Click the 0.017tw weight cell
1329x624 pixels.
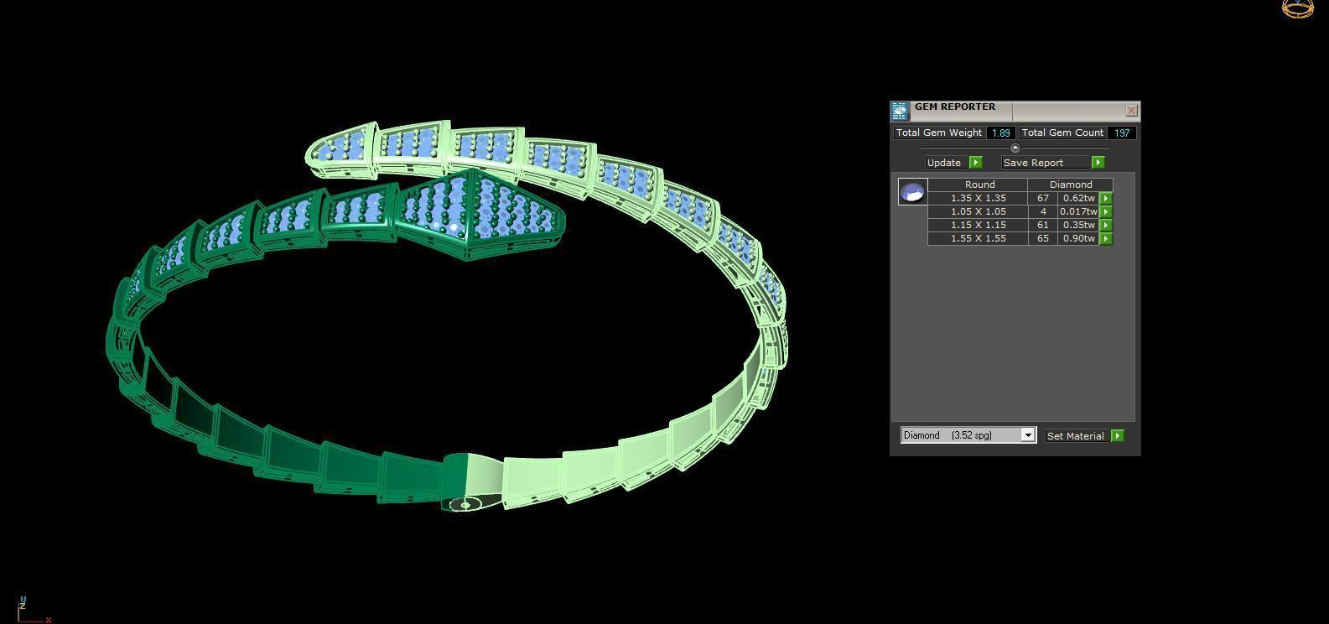[1078, 212]
